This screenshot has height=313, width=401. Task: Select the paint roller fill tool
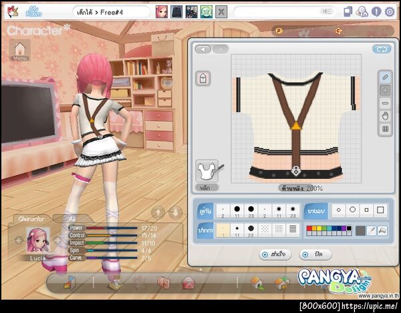point(382,231)
